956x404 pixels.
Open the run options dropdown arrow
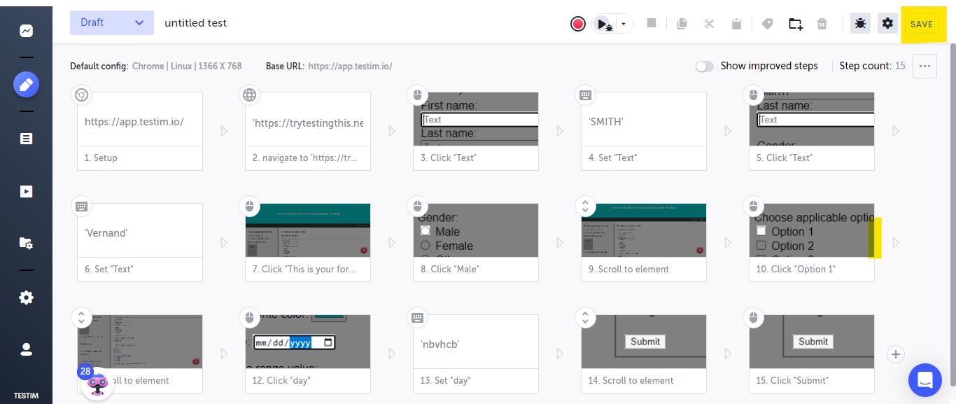[624, 24]
